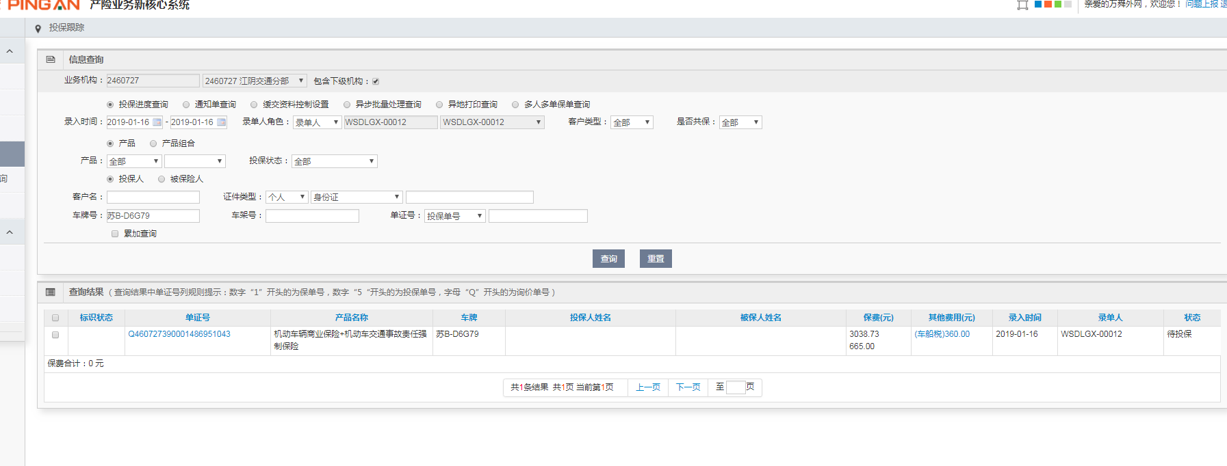Click the jump-to-page number input
Screen dimensions: 1227x466
click(x=736, y=387)
